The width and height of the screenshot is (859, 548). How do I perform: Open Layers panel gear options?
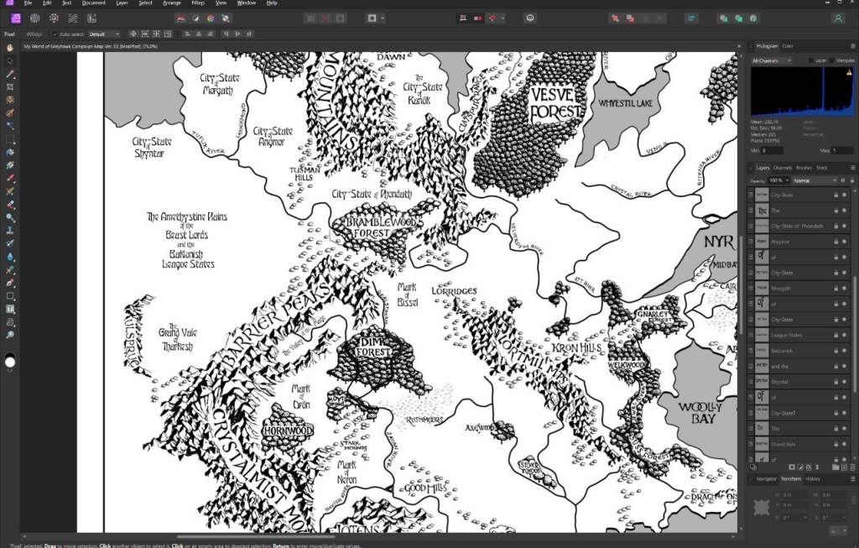(x=843, y=180)
